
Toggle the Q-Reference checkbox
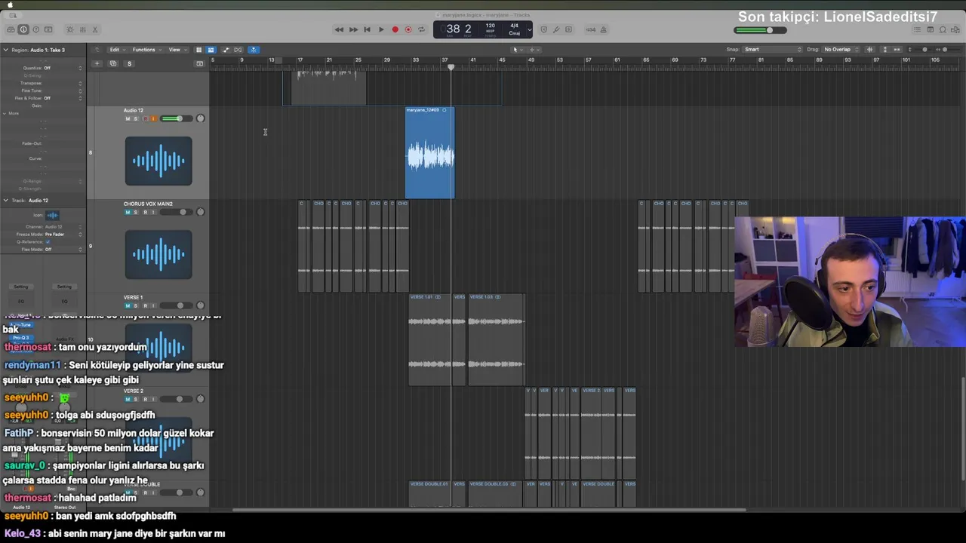tap(48, 242)
